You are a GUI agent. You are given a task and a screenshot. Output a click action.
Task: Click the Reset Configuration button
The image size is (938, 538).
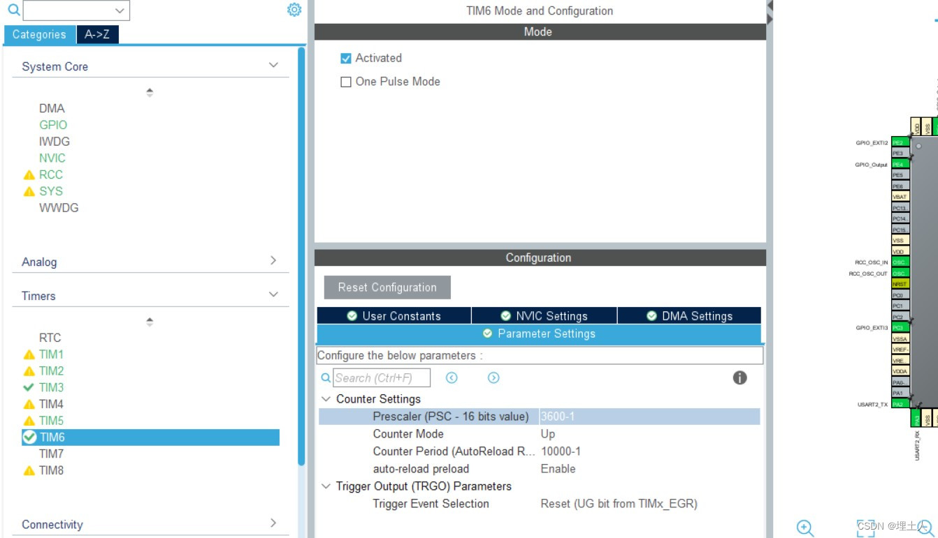[387, 287]
